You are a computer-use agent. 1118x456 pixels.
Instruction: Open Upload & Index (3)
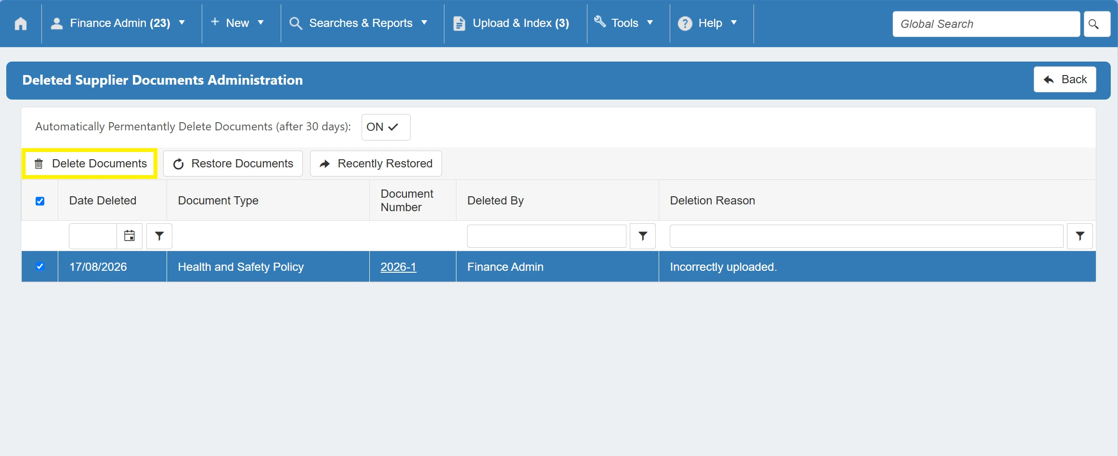click(511, 23)
